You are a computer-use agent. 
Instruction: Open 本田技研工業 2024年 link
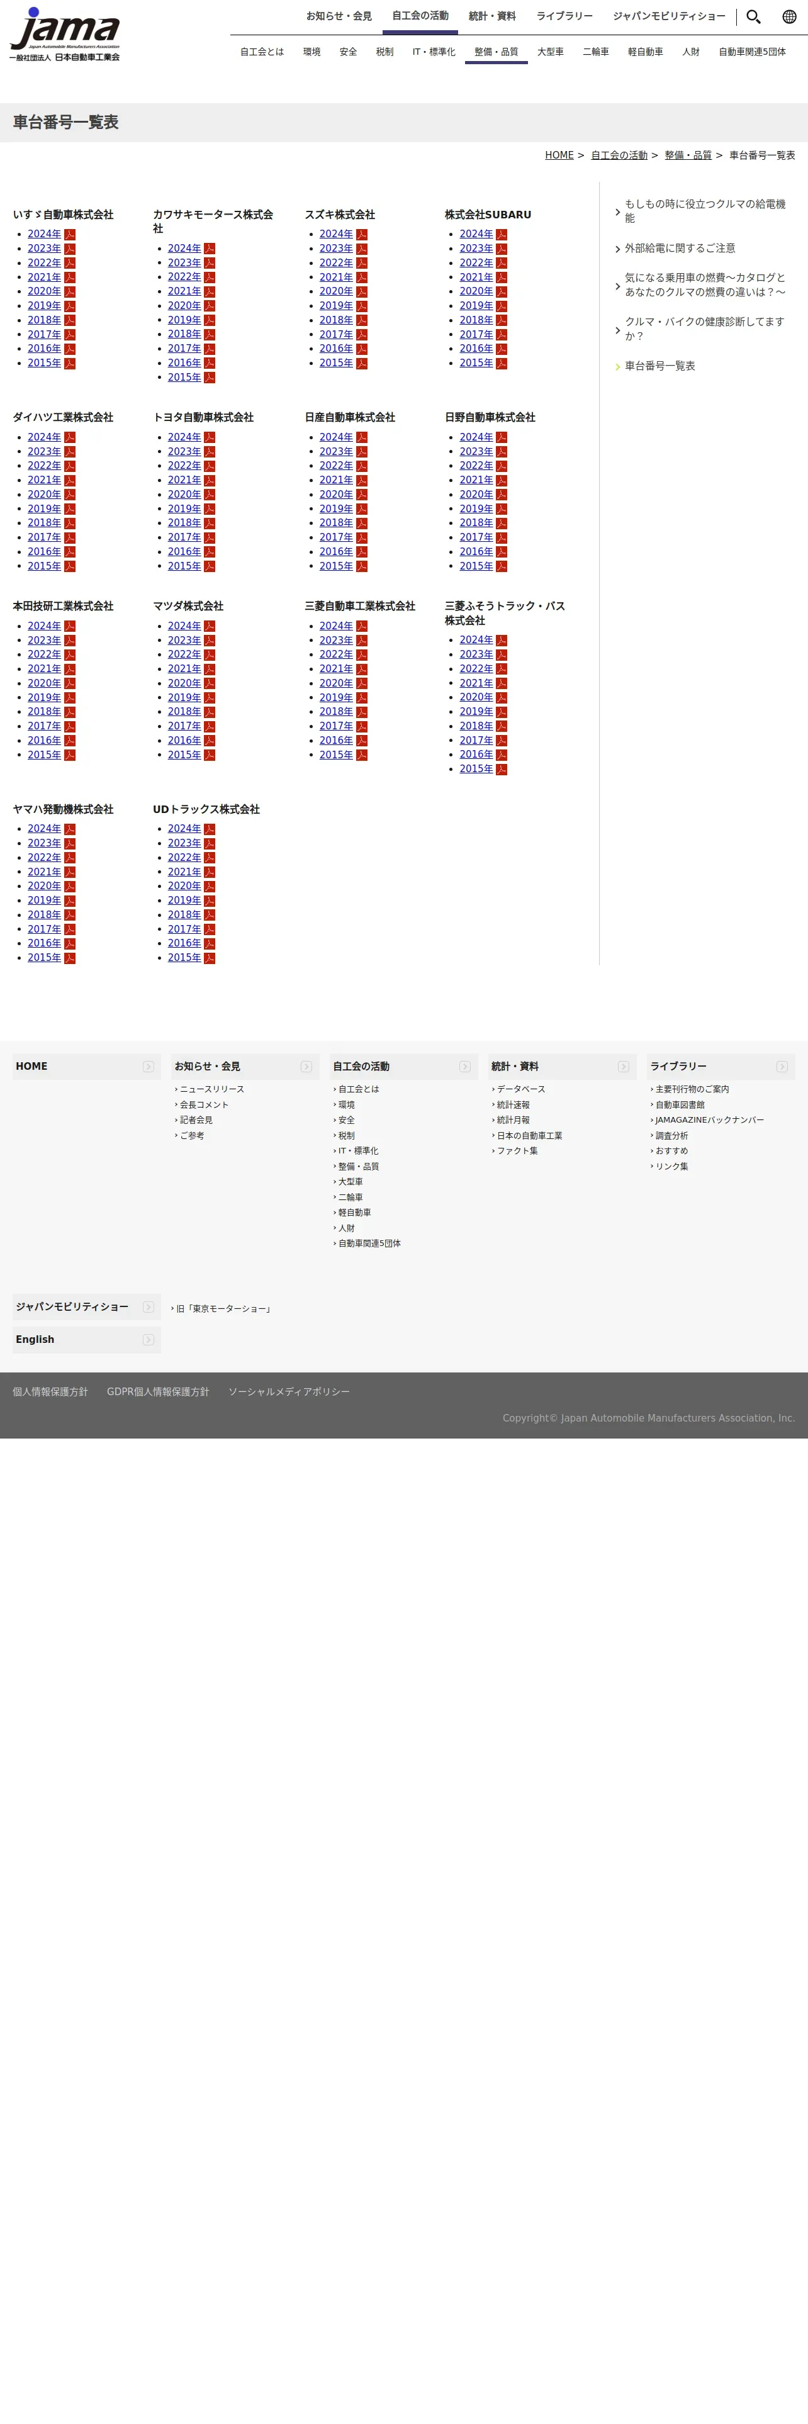click(x=44, y=626)
